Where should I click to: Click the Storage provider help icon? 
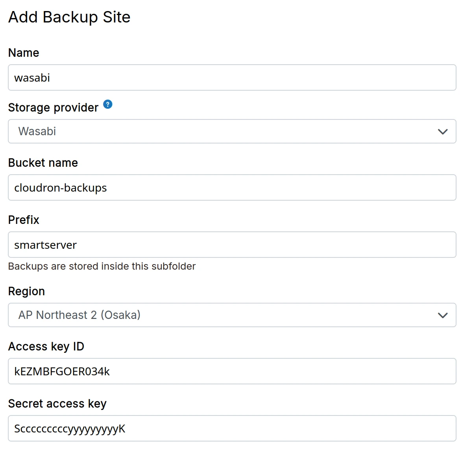107,104
